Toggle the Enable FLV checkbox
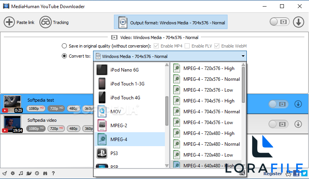Screen dimensions: 309x179 point(187,46)
